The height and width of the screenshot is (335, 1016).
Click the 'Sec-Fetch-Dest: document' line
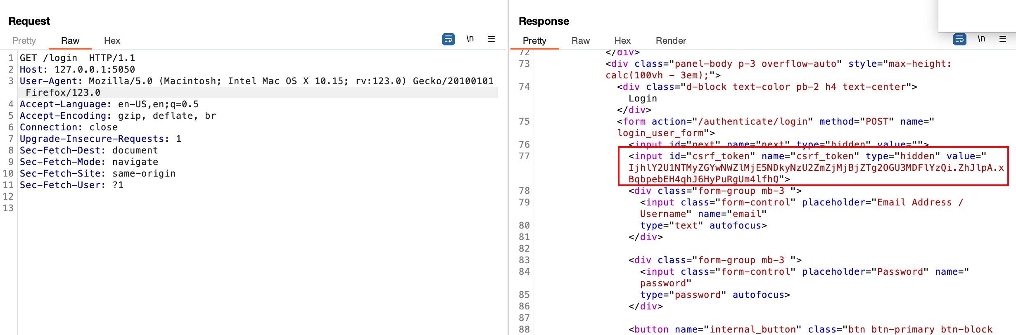pos(89,151)
